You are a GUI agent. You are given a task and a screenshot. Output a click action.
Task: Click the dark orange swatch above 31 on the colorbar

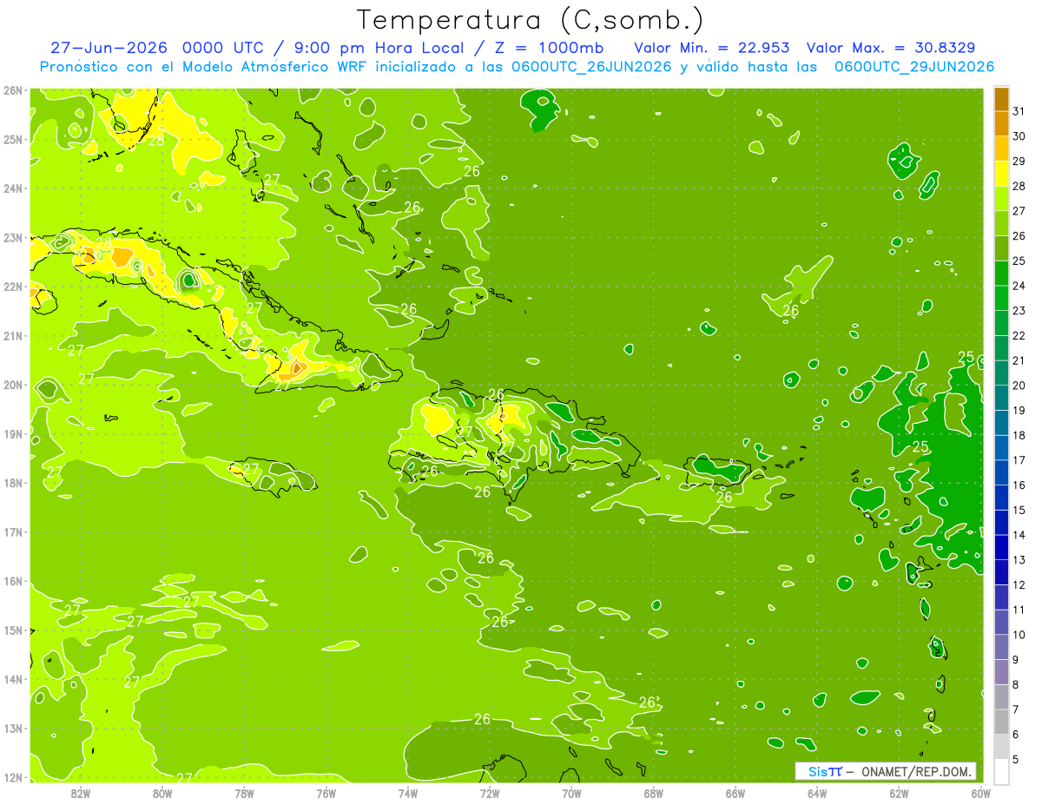click(1001, 99)
